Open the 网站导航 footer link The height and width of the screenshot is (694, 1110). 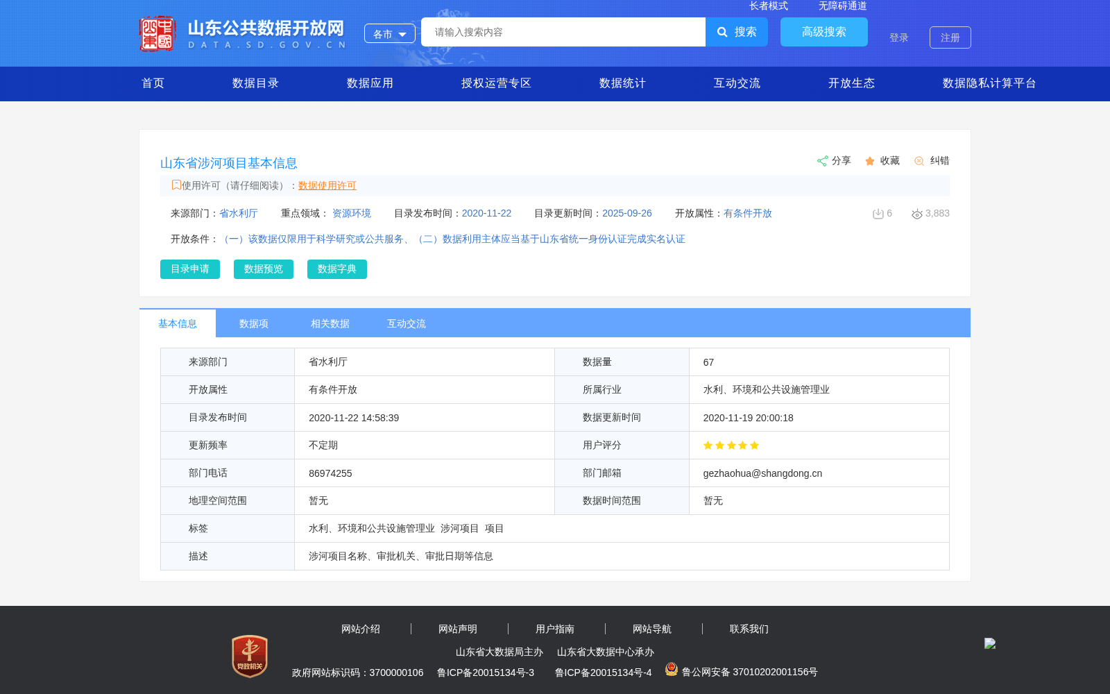click(x=652, y=629)
